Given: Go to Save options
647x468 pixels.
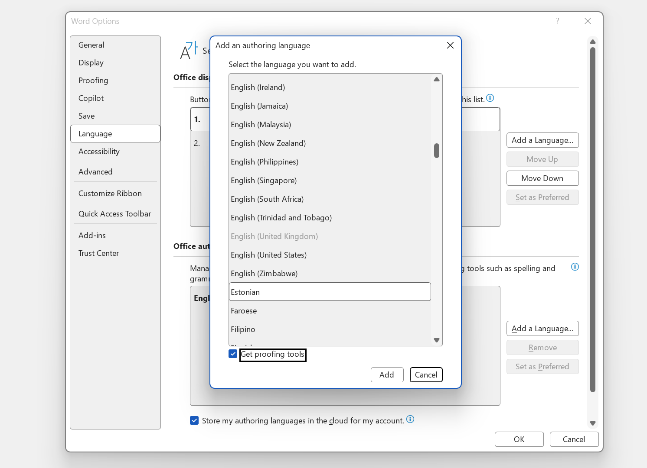Looking at the screenshot, I should [115, 116].
